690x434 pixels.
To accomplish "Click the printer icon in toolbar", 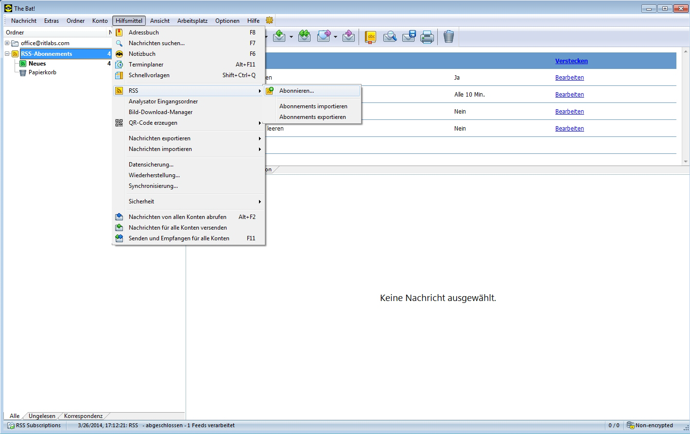I will click(427, 37).
